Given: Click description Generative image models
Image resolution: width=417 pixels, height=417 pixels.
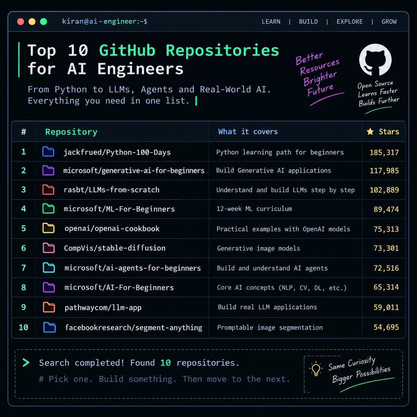Looking at the screenshot, I should pyautogui.click(x=258, y=248).
